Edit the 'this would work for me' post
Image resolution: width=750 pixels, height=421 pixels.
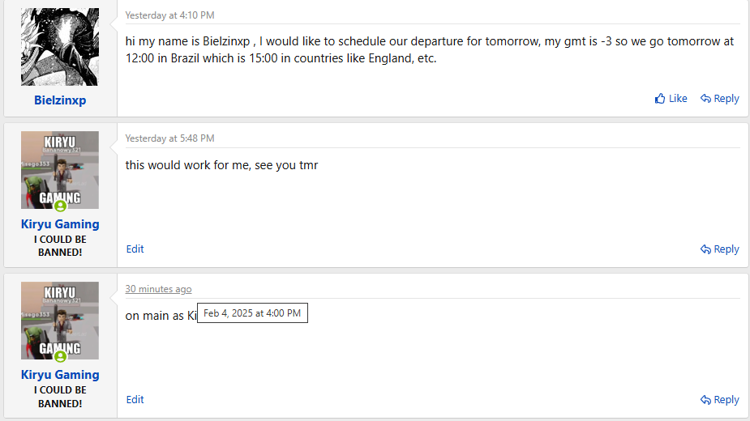[x=135, y=249]
